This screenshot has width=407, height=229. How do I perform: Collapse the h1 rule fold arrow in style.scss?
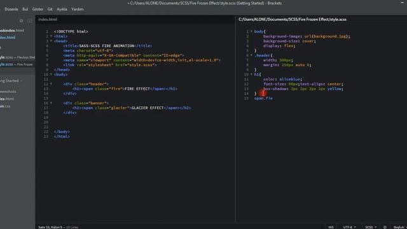(251, 74)
